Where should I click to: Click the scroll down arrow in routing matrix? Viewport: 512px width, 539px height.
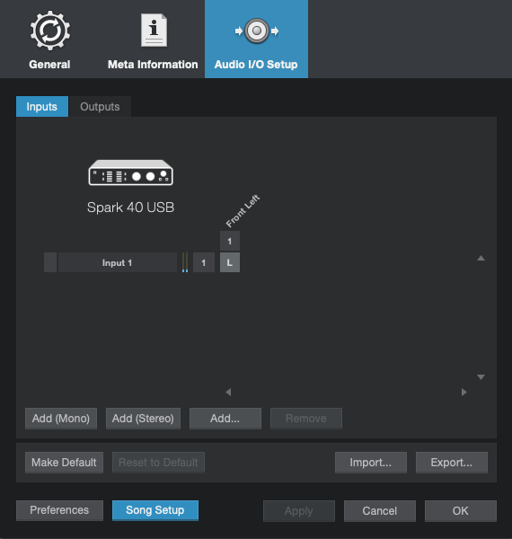[x=481, y=377]
